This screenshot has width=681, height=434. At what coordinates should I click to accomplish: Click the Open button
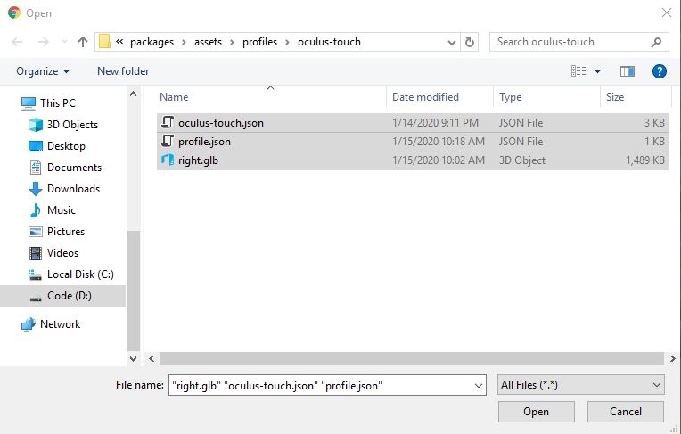click(x=537, y=412)
